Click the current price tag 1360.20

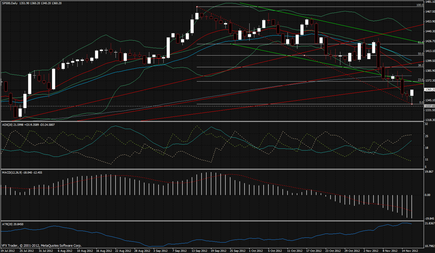point(430,90)
